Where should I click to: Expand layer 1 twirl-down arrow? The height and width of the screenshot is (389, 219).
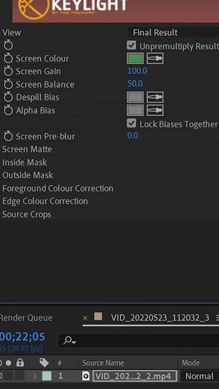click(x=35, y=376)
